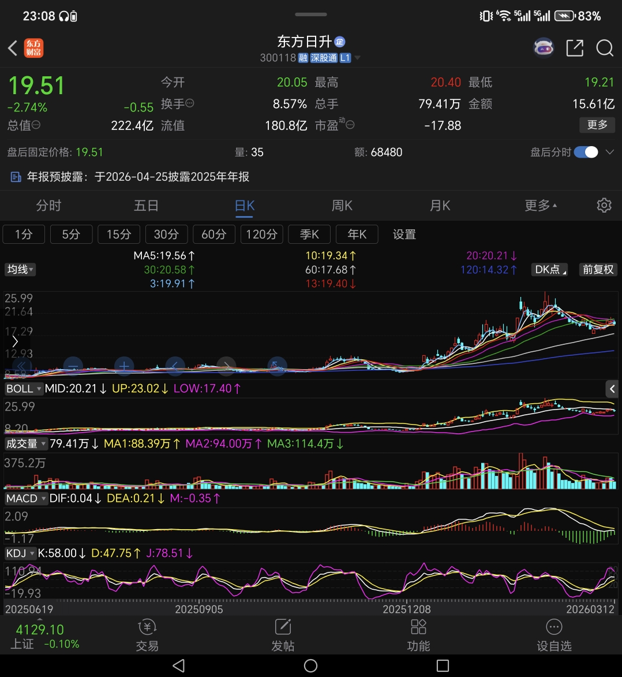Screen dimensions: 622x677
Task: Tap the MA5:19.56 moving average value
Action: tap(164, 255)
